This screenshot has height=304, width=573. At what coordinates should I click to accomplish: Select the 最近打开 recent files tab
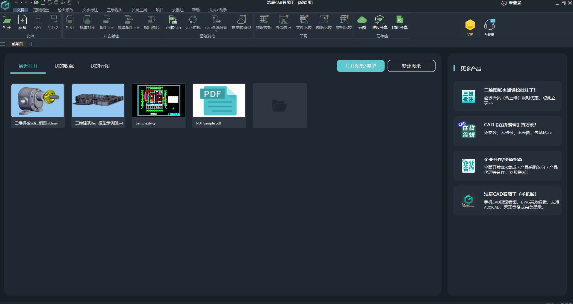[x=28, y=66]
